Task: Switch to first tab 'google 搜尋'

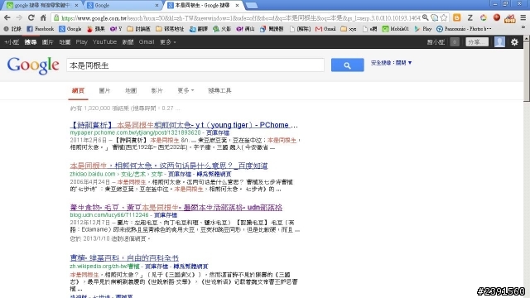Action: pyautogui.click(x=42, y=6)
